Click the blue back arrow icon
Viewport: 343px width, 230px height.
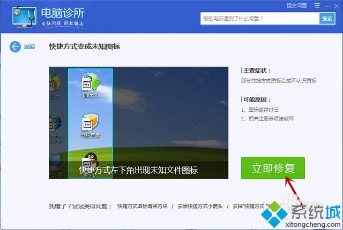pyautogui.click(x=15, y=47)
